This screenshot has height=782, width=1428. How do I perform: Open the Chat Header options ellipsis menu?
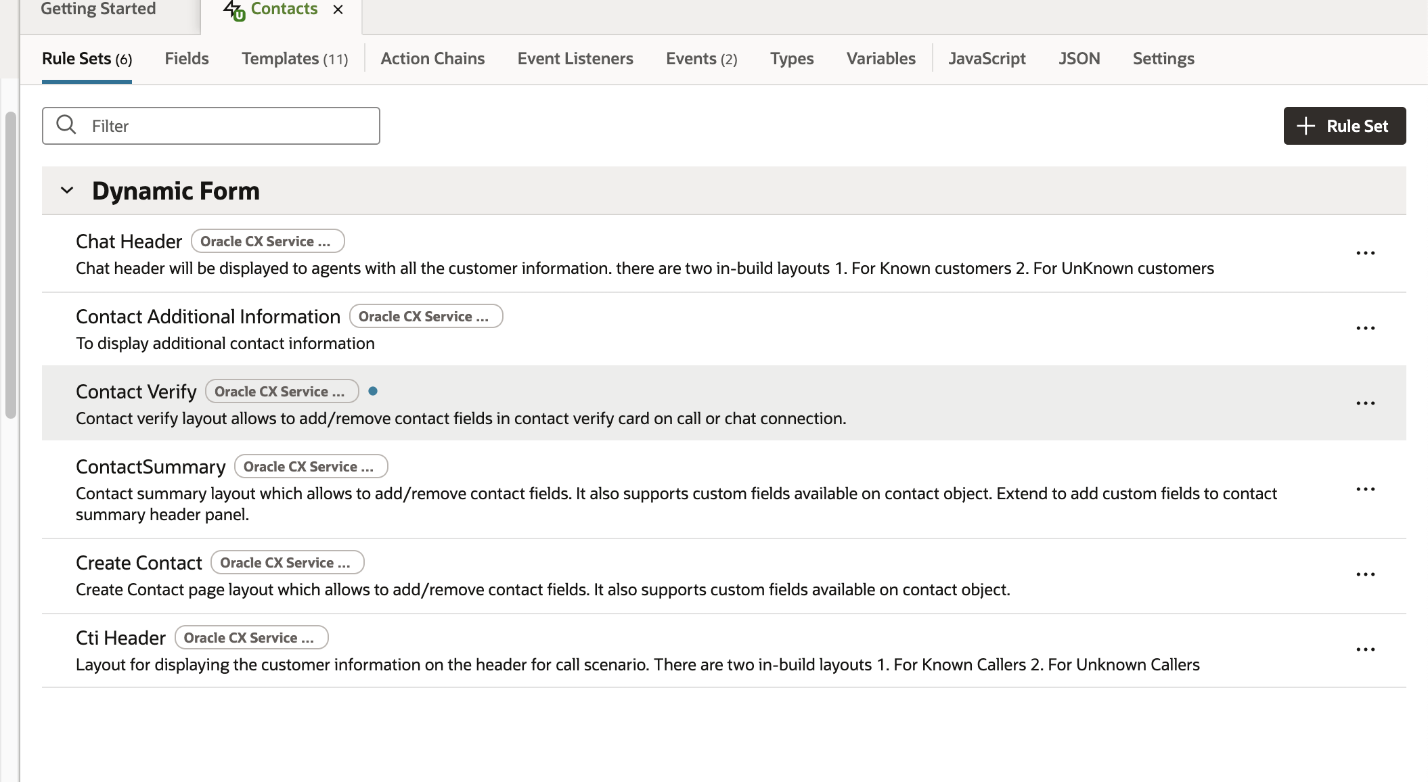click(x=1365, y=253)
